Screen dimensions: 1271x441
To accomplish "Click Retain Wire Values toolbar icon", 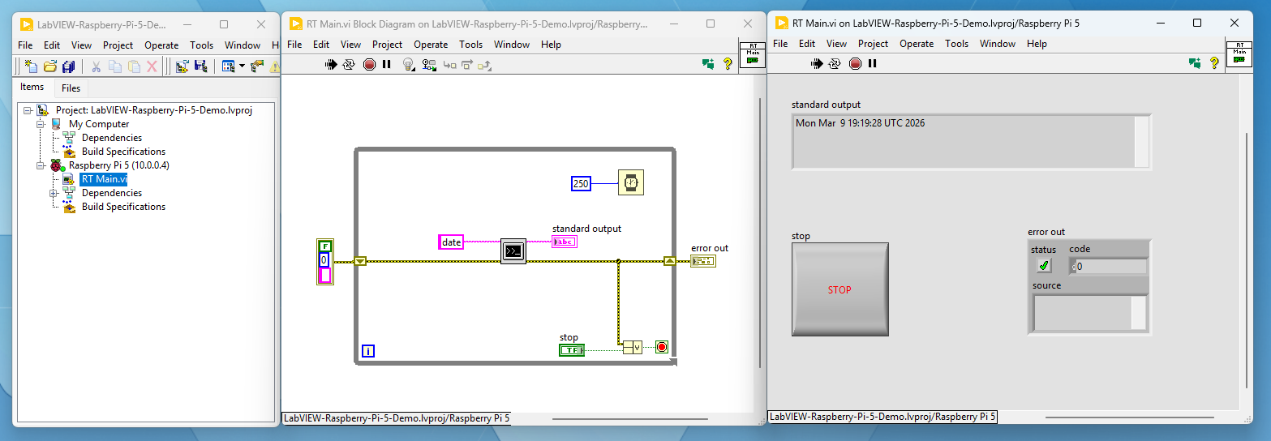I will [x=428, y=65].
